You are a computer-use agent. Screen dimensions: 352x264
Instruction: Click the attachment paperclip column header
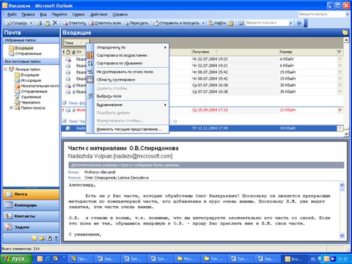73,52
